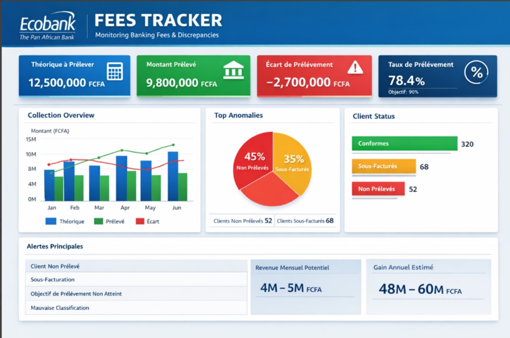This screenshot has height=338, width=510.
Task: Click the May month label on chart axis
Action: 150,207
